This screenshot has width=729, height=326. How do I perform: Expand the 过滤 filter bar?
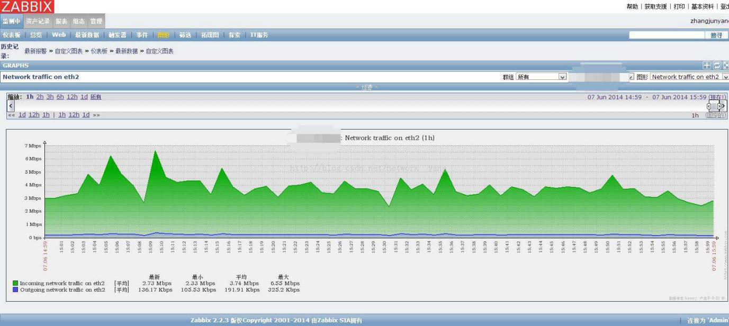pos(366,87)
